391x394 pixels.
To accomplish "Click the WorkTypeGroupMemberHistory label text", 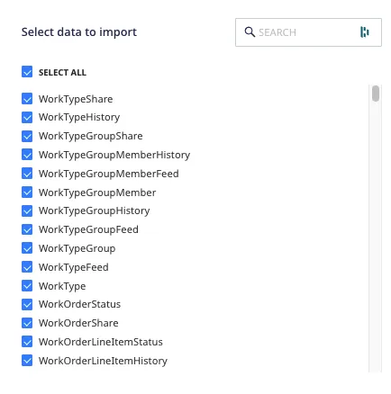I will (x=114, y=156).
